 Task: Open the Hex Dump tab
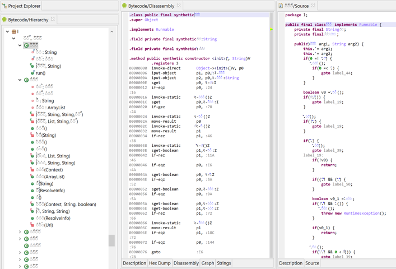[x=160, y=263]
